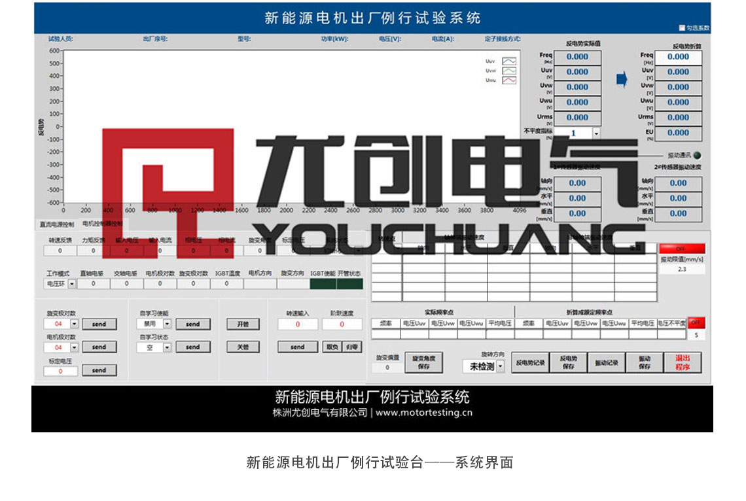Click the 反电势记录 button
746x501 pixels.
click(531, 363)
